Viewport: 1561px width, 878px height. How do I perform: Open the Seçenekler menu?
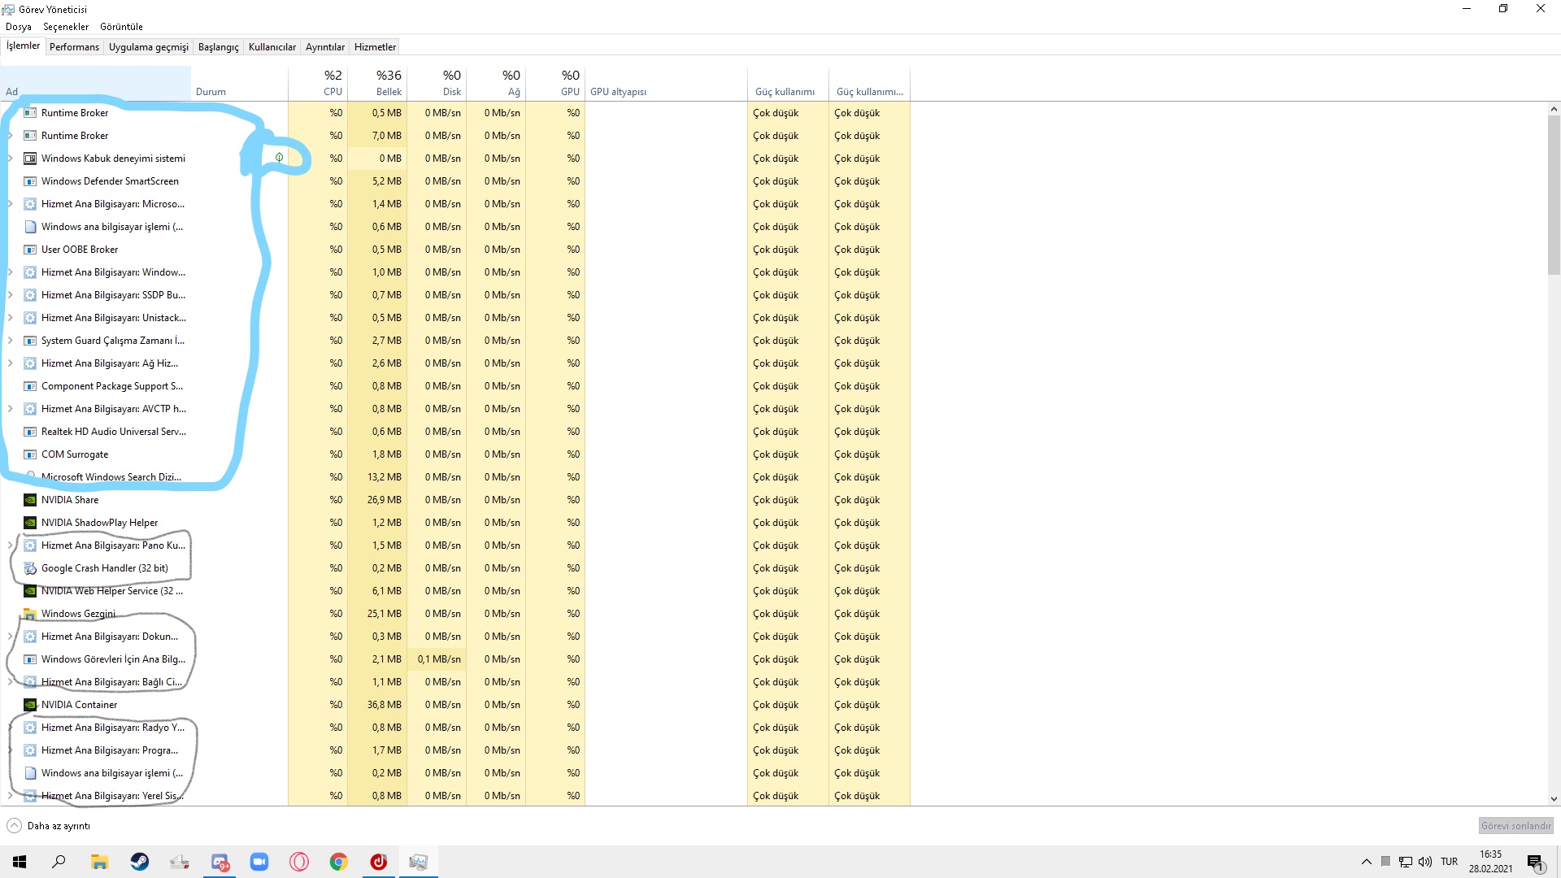point(66,27)
